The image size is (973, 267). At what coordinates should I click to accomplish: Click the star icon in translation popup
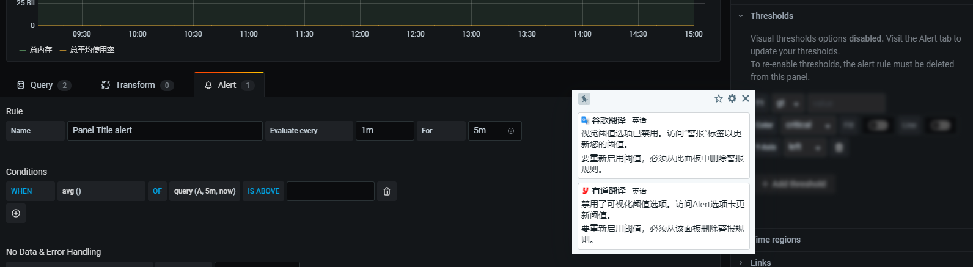coord(719,98)
